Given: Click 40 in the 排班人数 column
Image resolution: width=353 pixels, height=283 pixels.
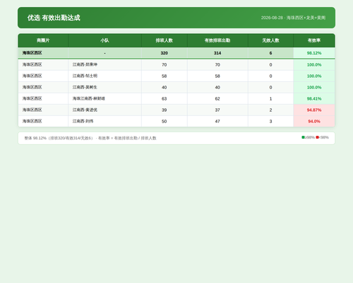Looking at the screenshot, I should pyautogui.click(x=164, y=87).
